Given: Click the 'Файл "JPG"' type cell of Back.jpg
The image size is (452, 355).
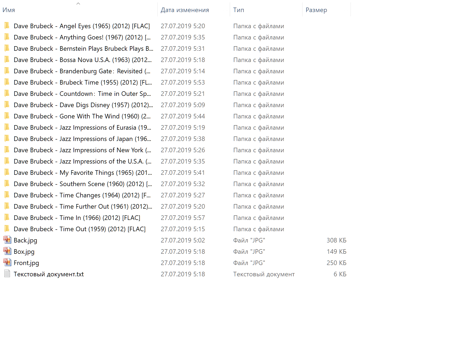Looking at the screenshot, I should pos(249,240).
